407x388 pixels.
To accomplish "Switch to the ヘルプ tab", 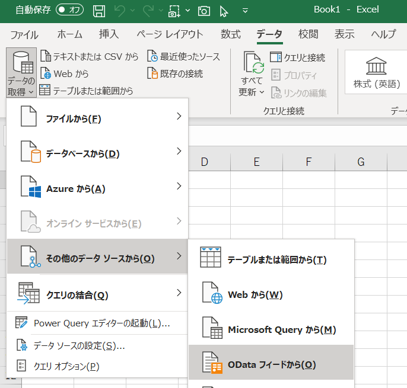I will [x=383, y=34].
